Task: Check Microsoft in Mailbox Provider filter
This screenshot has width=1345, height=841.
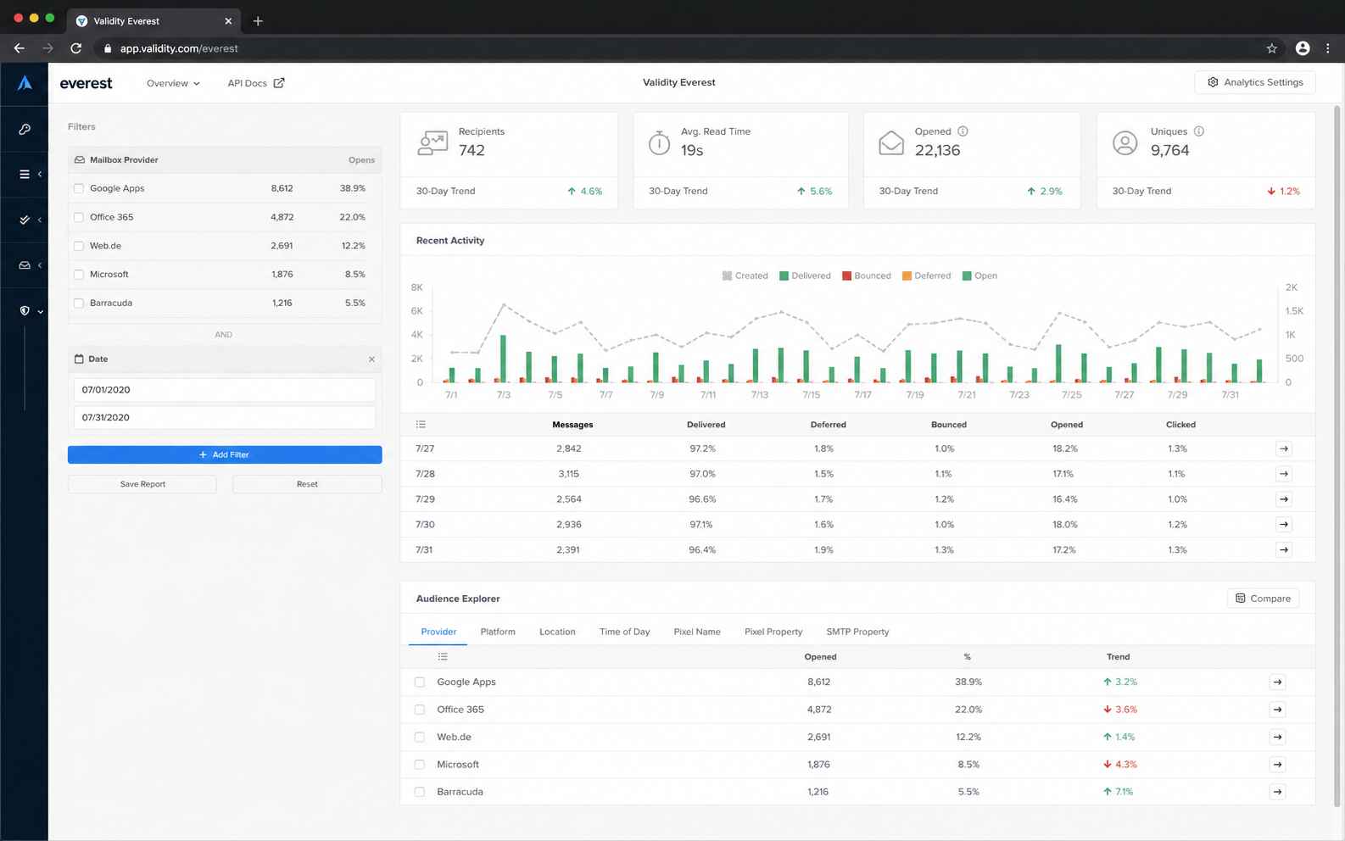Action: coord(79,275)
